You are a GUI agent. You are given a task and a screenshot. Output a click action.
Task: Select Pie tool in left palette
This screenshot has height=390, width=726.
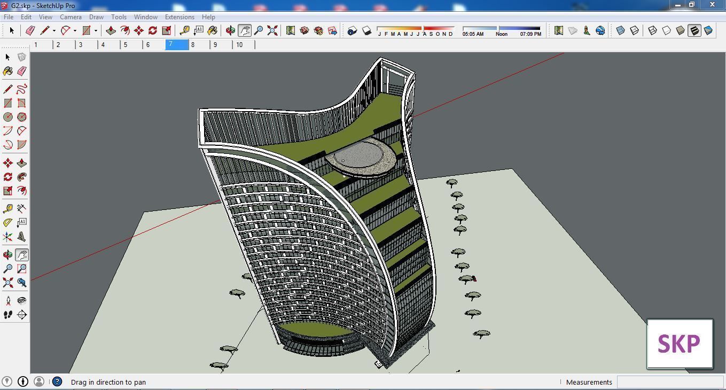point(22,144)
